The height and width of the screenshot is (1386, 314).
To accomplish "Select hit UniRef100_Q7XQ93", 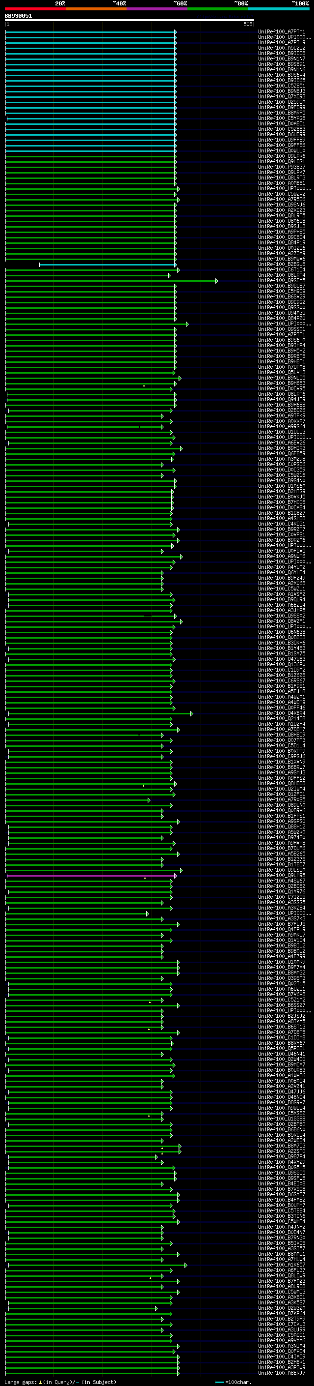I will 282,96.
